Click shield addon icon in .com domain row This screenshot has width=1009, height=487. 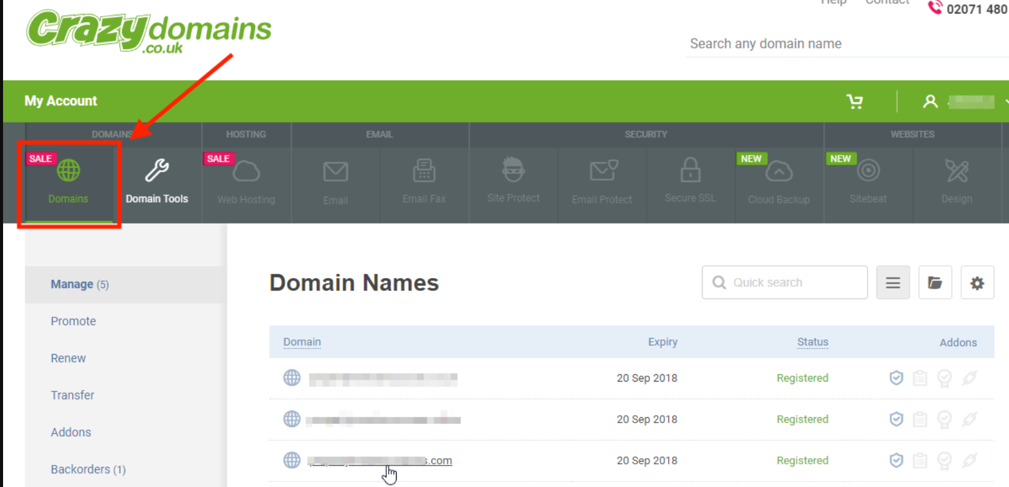(896, 460)
